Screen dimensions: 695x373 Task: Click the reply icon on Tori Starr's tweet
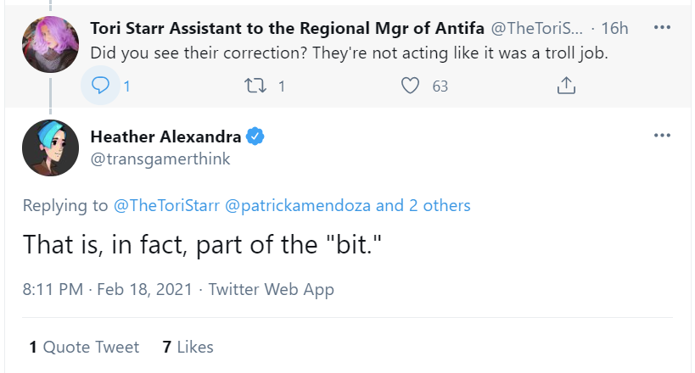pyautogui.click(x=101, y=86)
